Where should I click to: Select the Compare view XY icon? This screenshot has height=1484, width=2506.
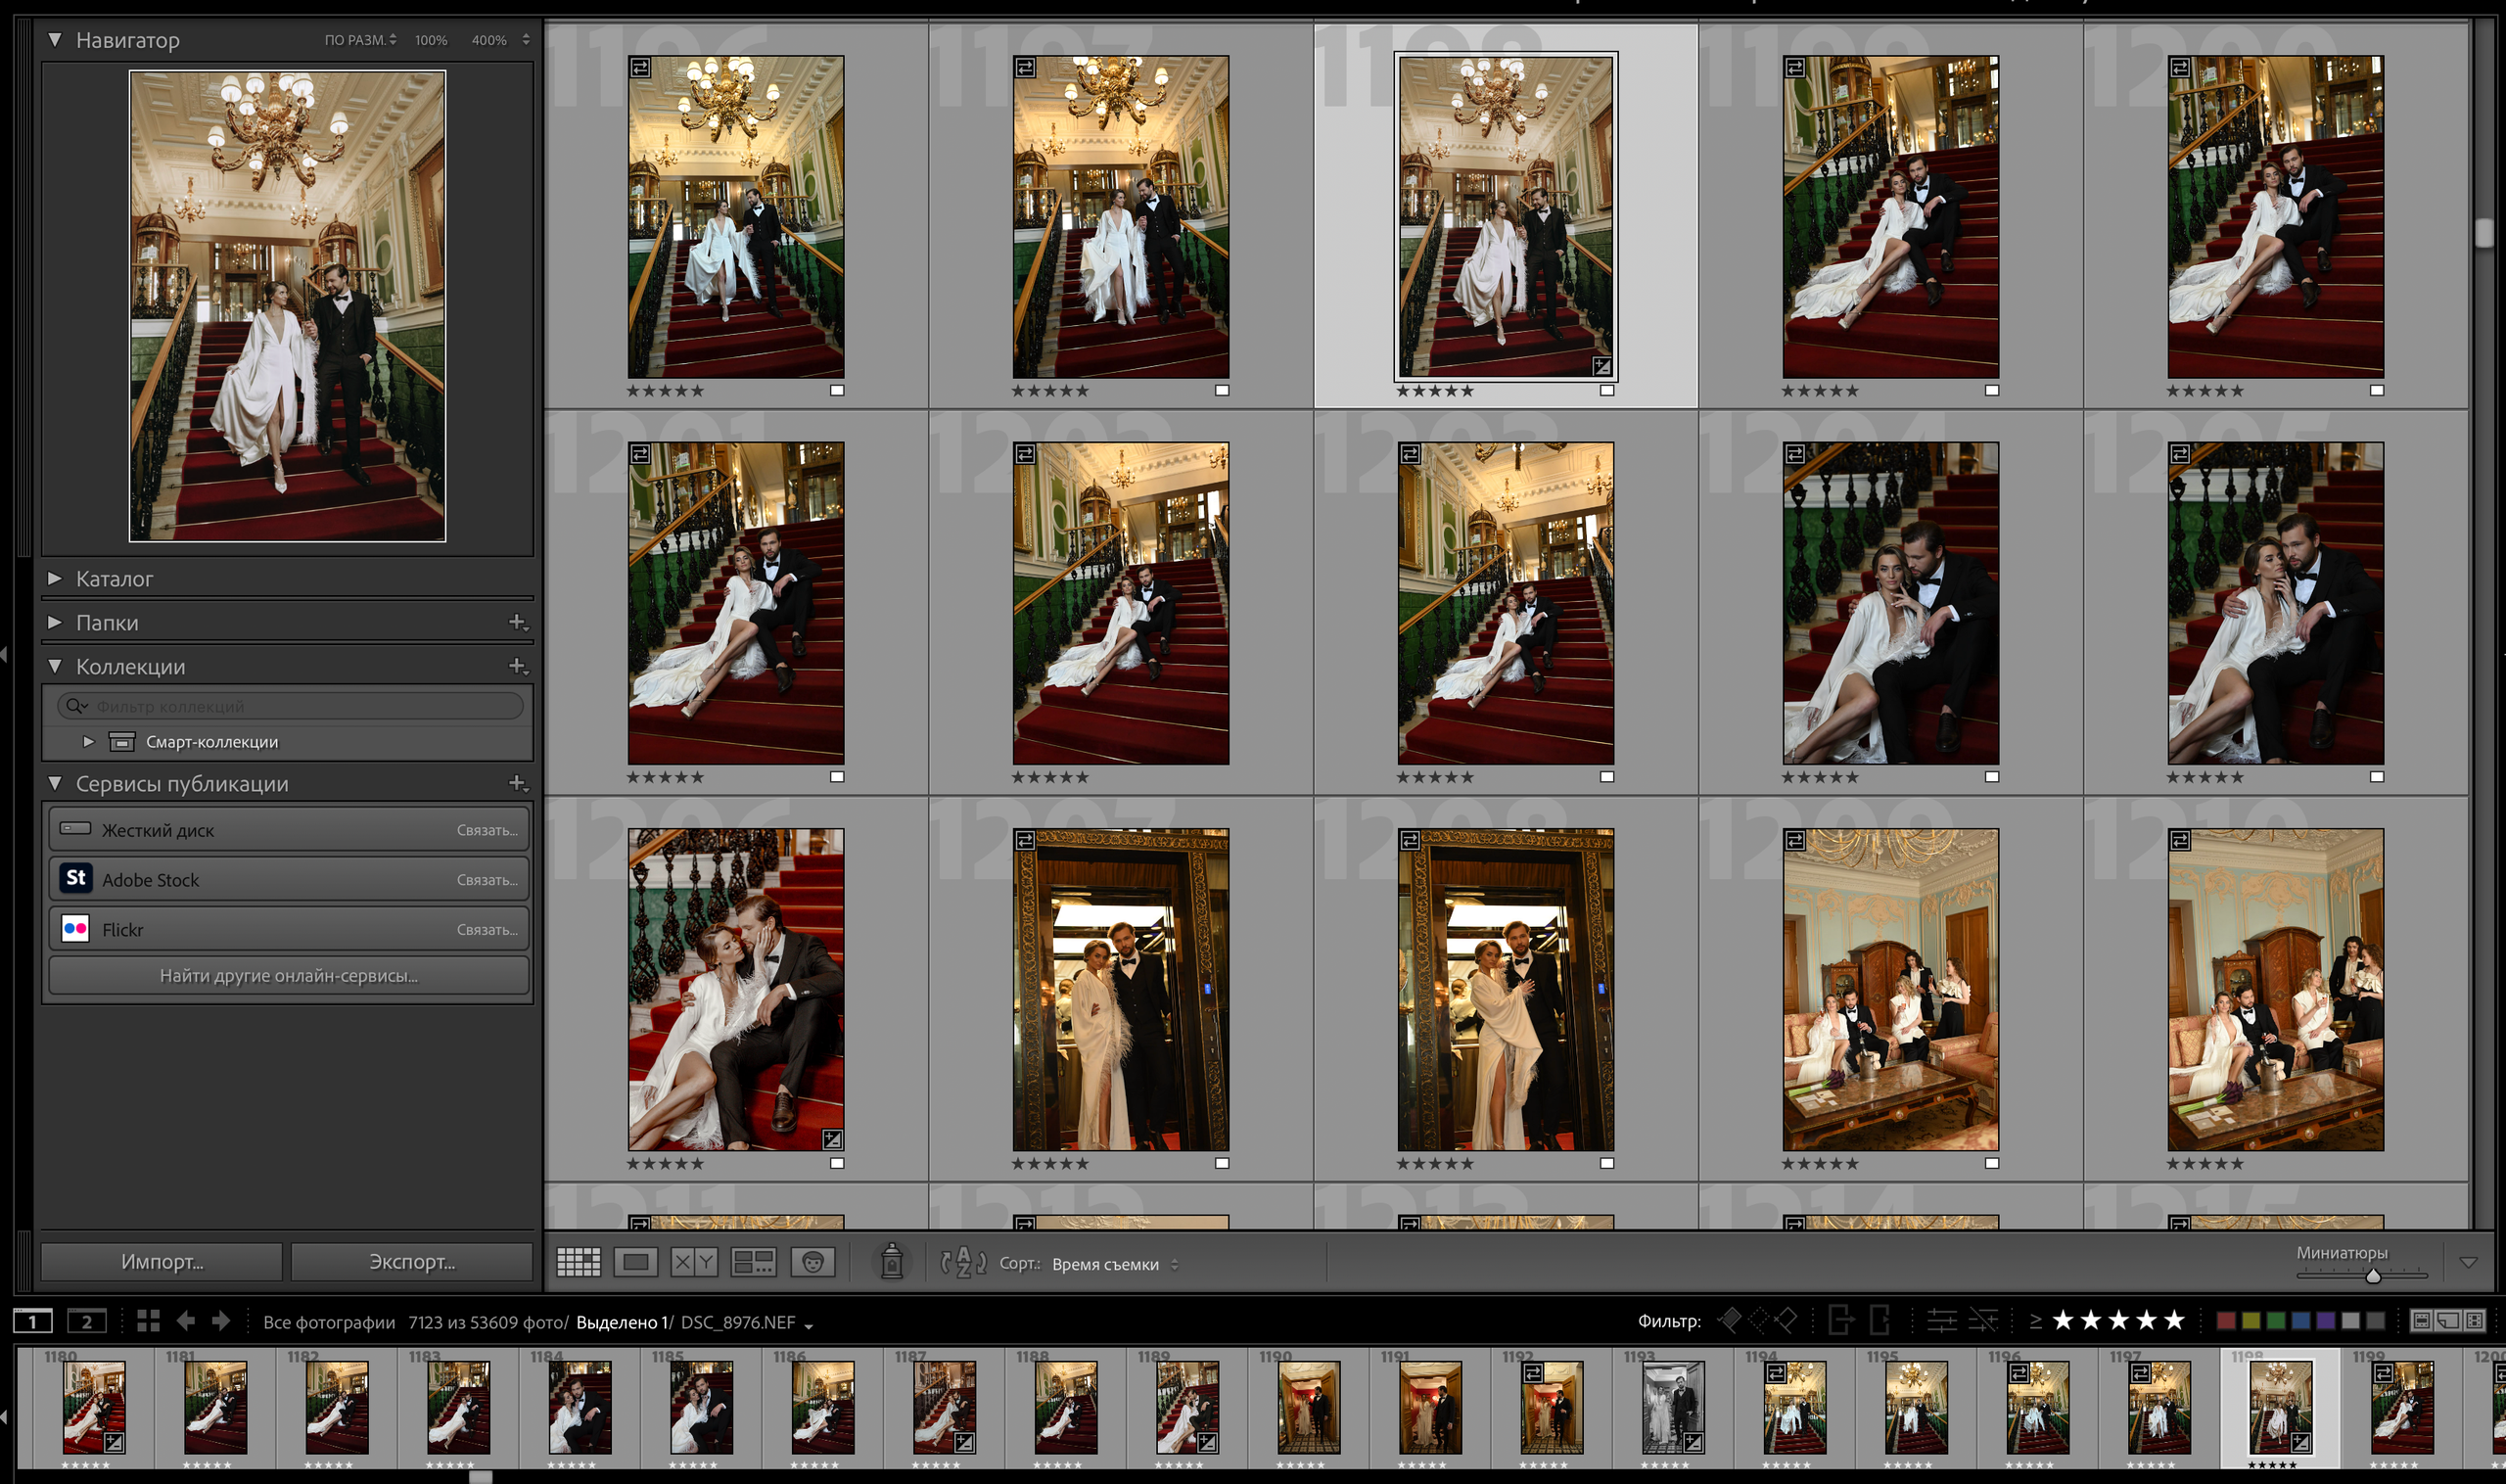point(694,1262)
